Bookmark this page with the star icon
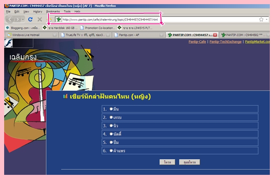274x179 pixels. click(261, 19)
